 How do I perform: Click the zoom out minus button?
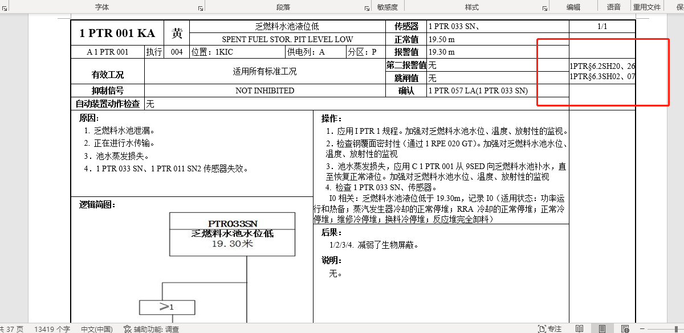coord(643,329)
